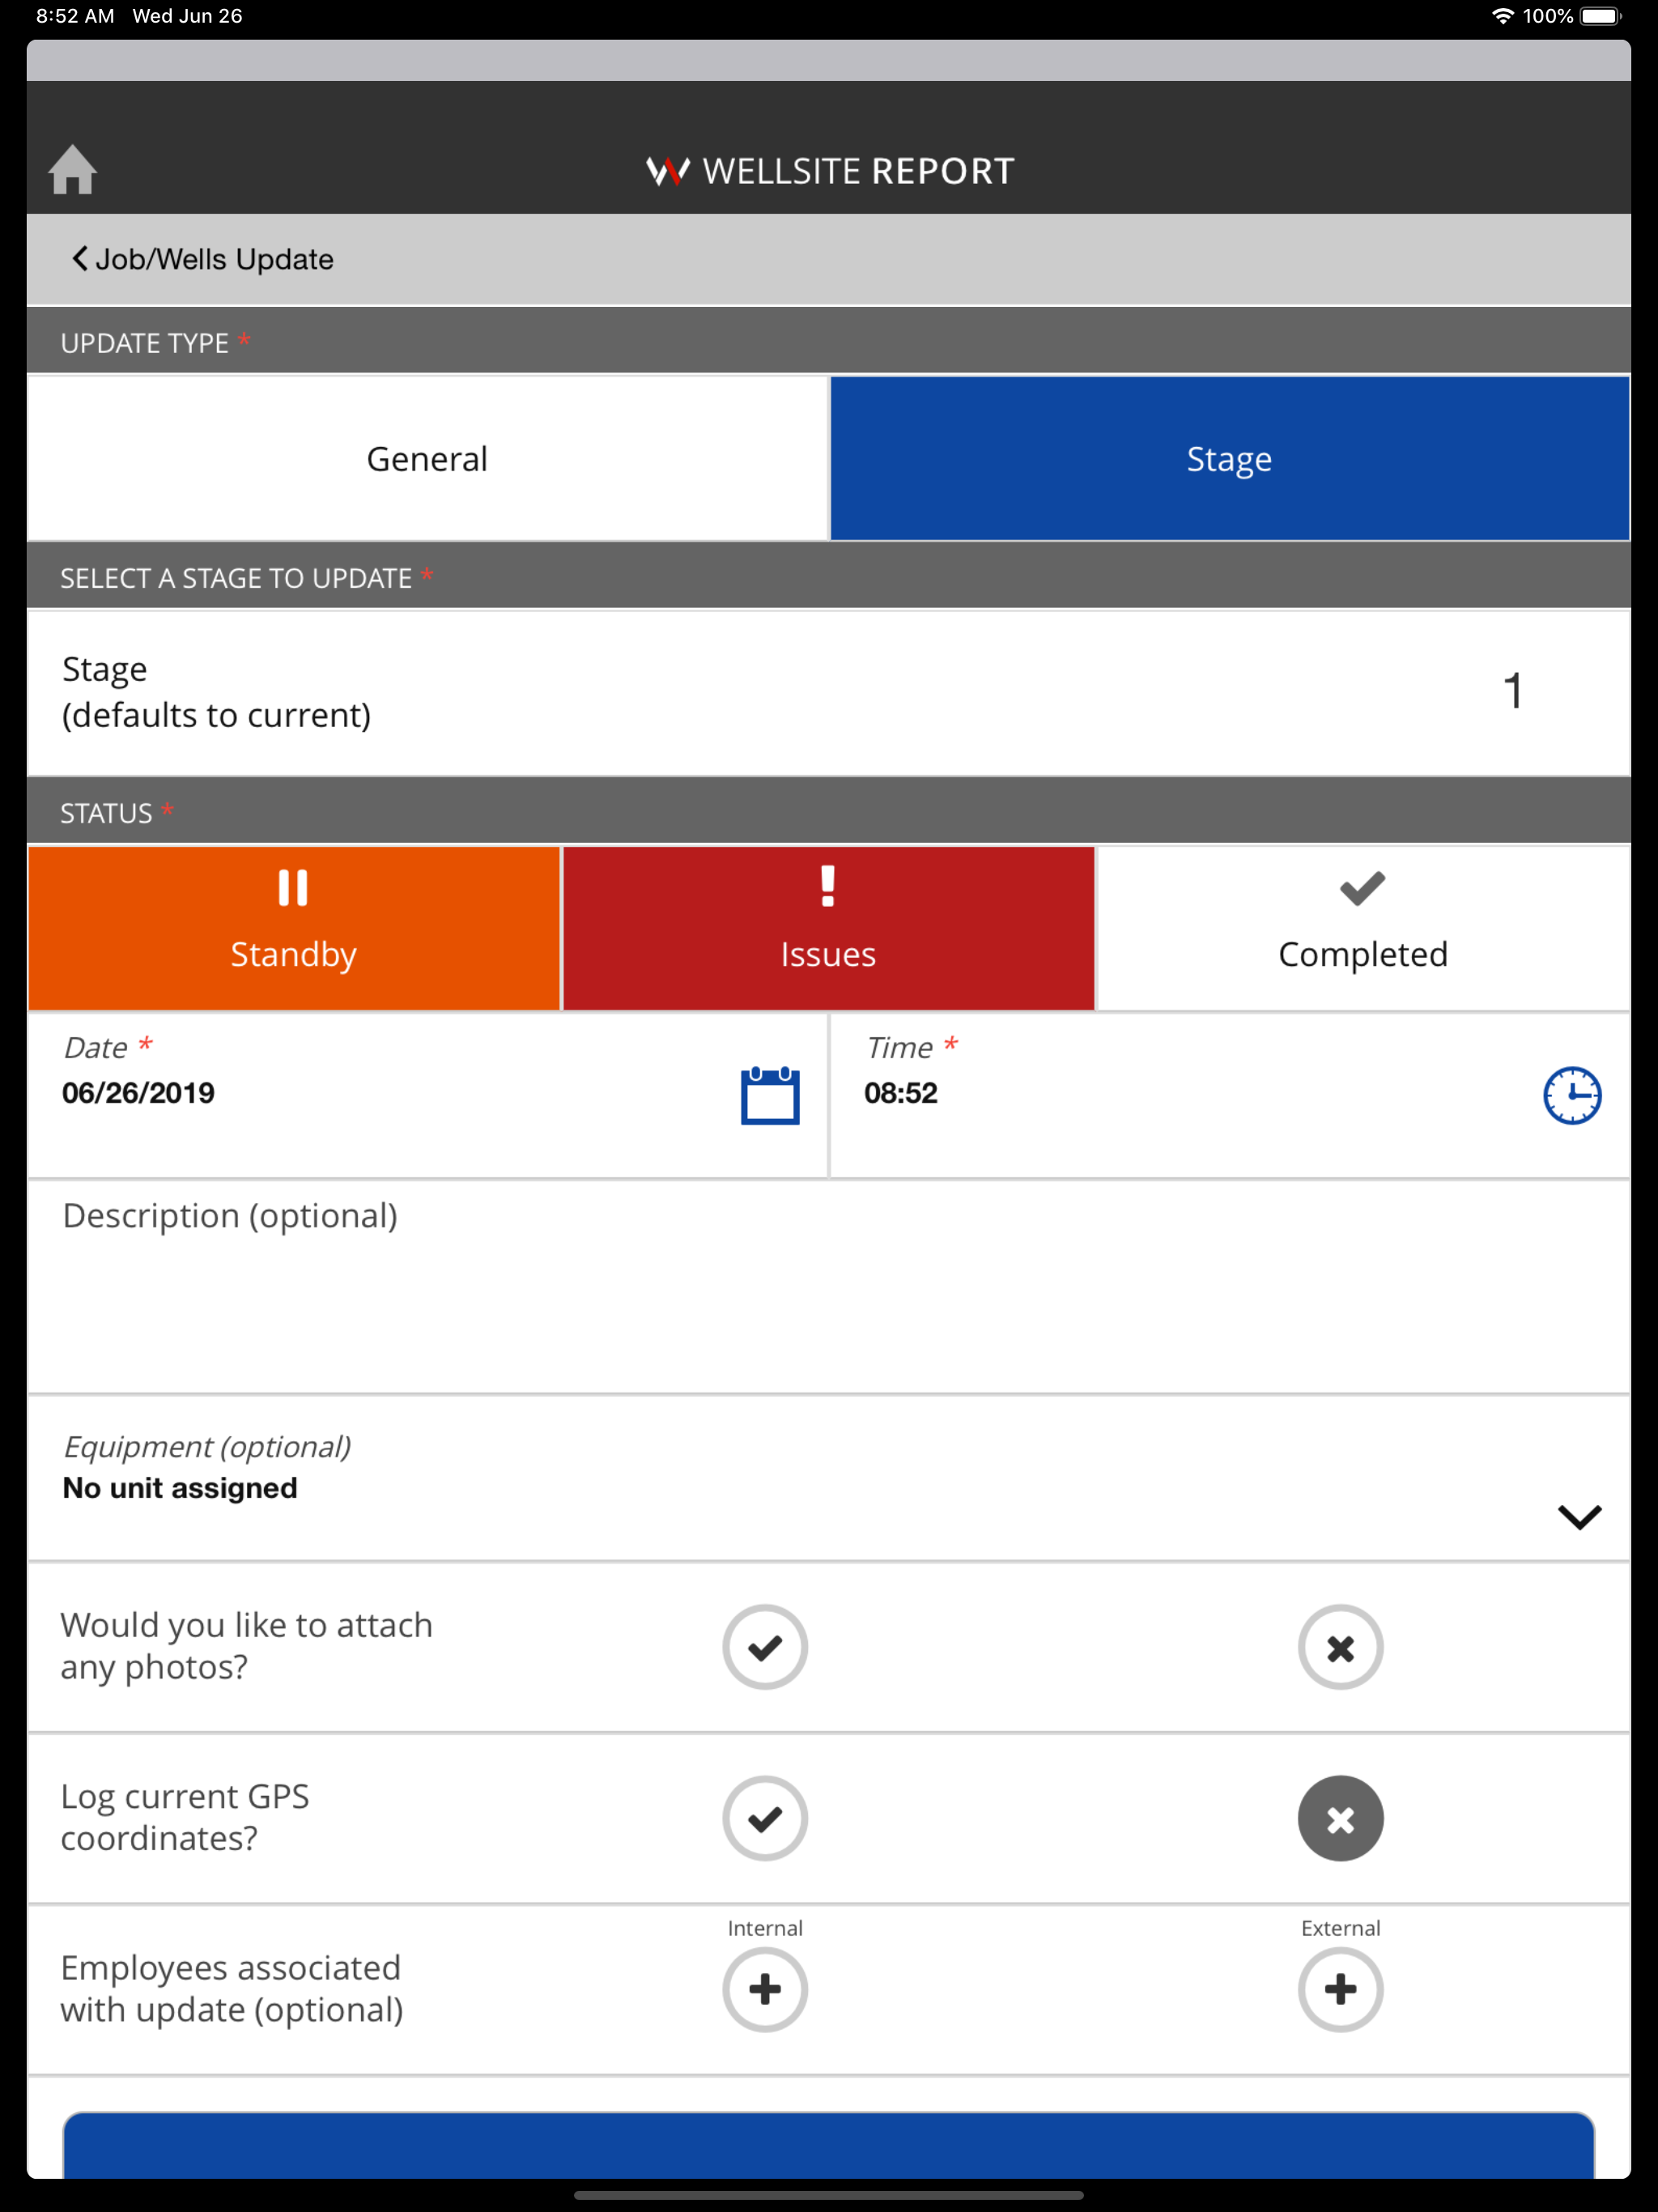Go back via Job/Wells Update label
The image size is (1658, 2212).
tap(215, 259)
